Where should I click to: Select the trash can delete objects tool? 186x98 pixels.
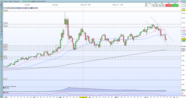tap(2, 29)
